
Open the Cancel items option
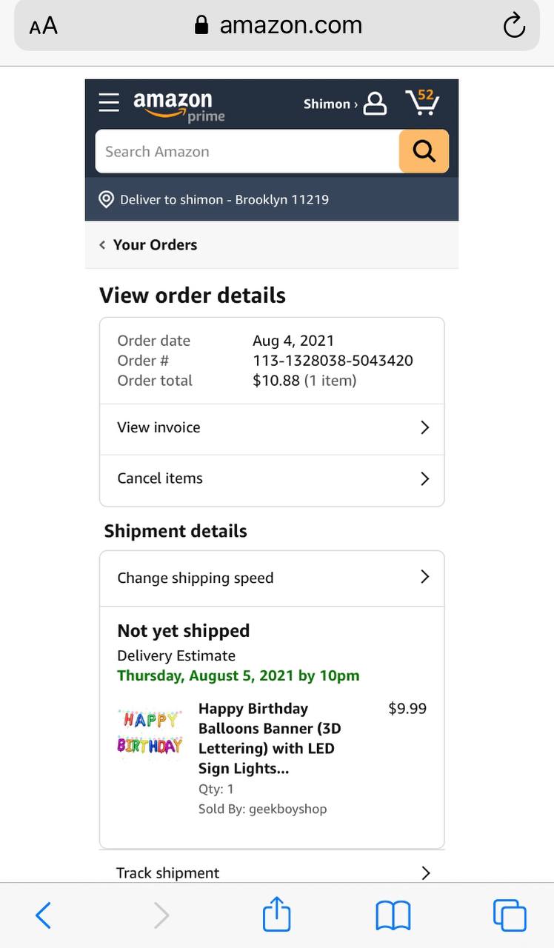pyautogui.click(x=272, y=479)
